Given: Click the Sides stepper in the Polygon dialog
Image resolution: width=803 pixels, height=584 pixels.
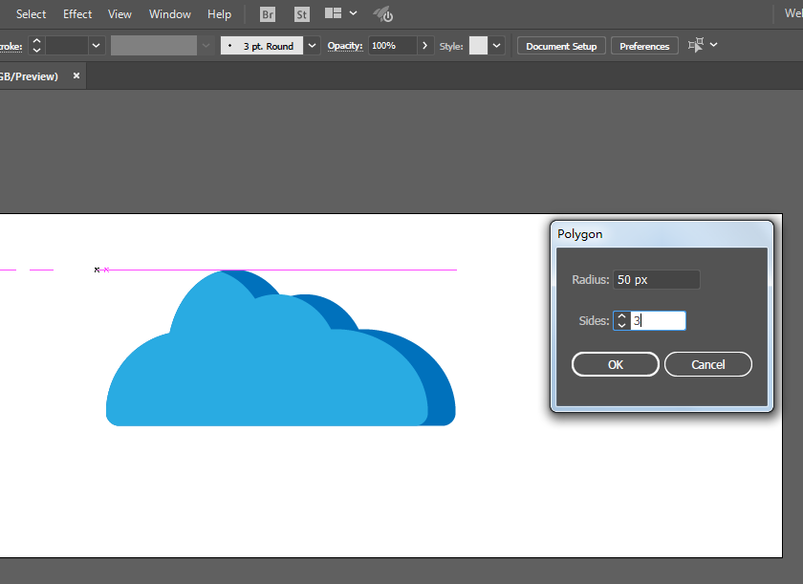Looking at the screenshot, I should point(621,321).
